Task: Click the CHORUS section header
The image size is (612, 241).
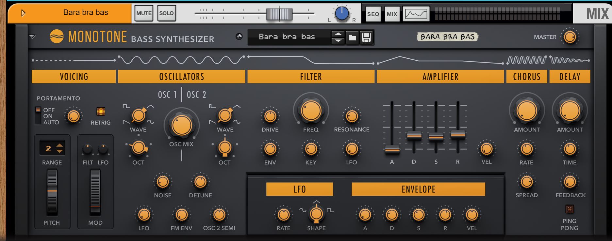Action: 527,77
